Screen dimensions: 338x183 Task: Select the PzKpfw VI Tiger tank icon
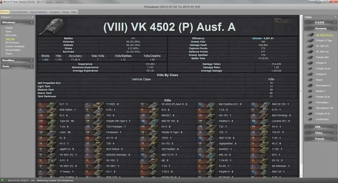[x=310, y=40]
